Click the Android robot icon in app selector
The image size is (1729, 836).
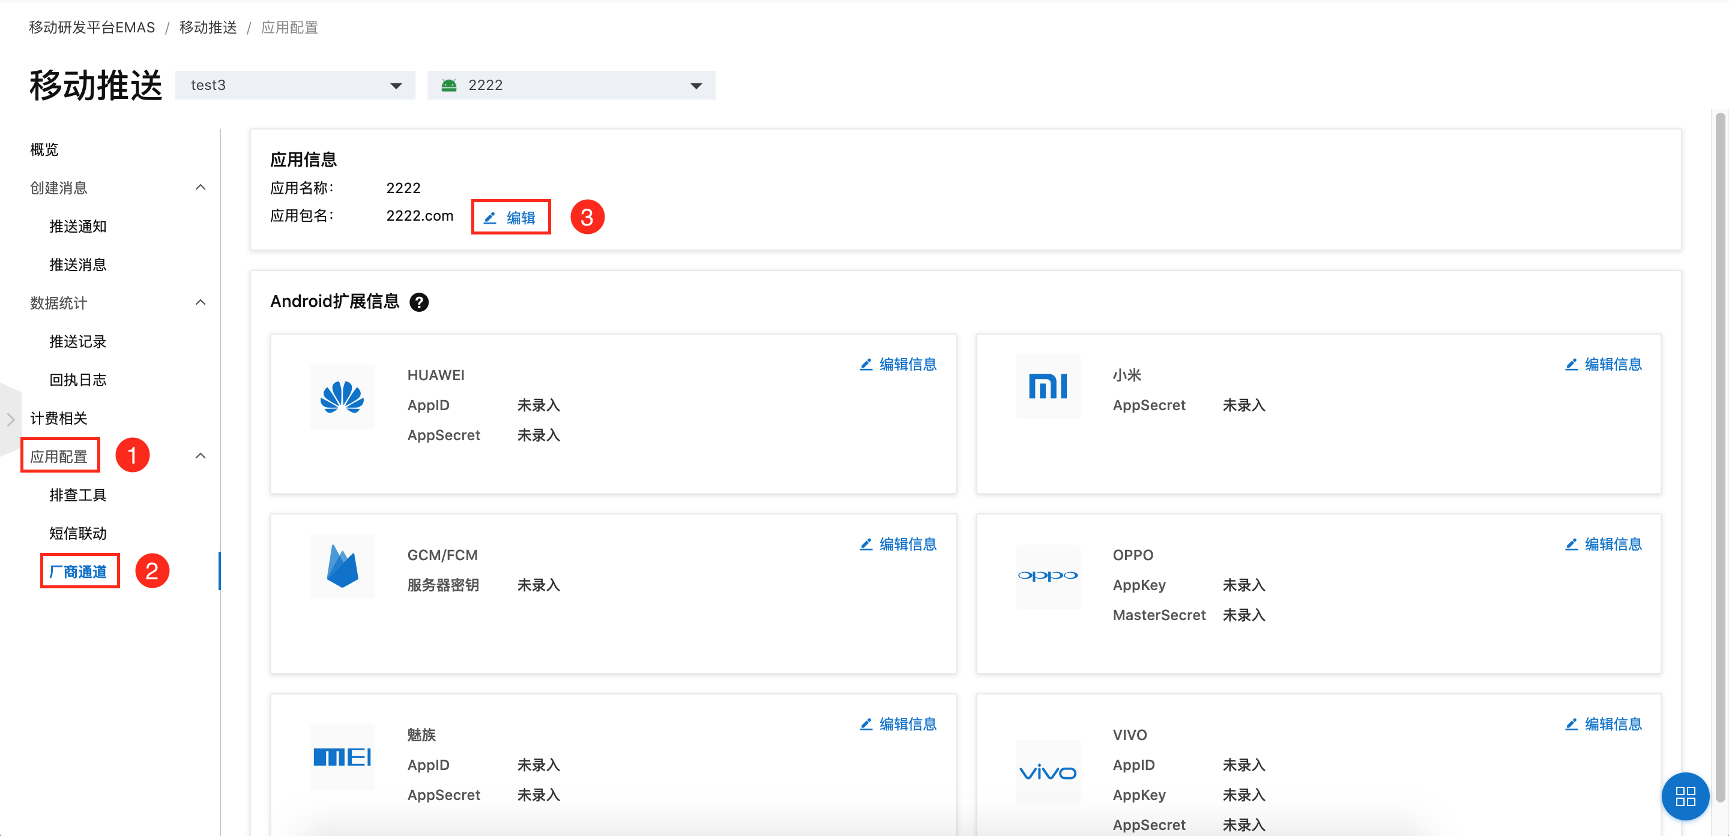point(448,85)
